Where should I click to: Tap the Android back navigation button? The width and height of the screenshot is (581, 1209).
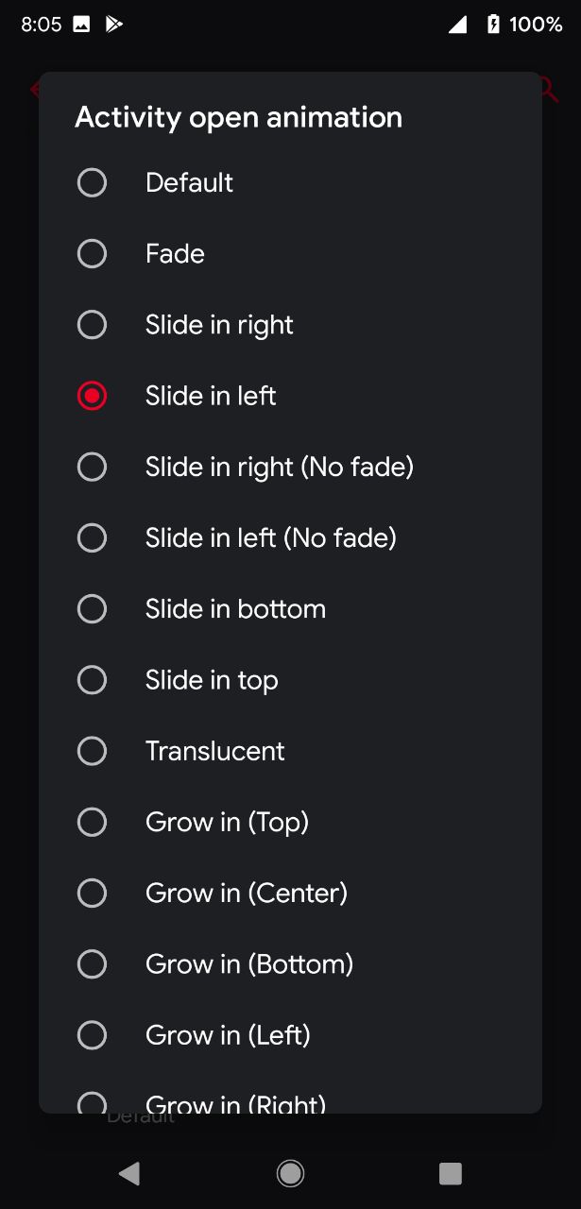[x=129, y=1173]
